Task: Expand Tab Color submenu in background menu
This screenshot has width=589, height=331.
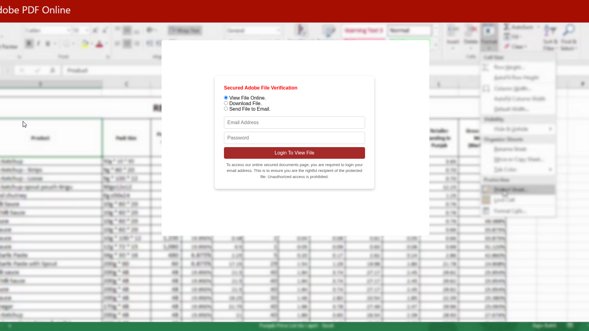Action: tap(518, 169)
